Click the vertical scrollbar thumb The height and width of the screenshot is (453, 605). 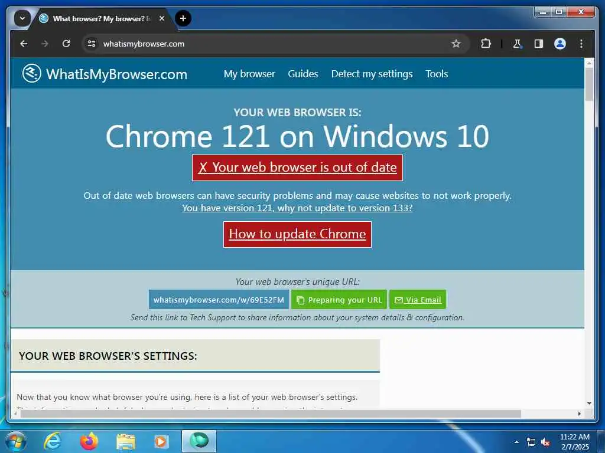(x=589, y=84)
